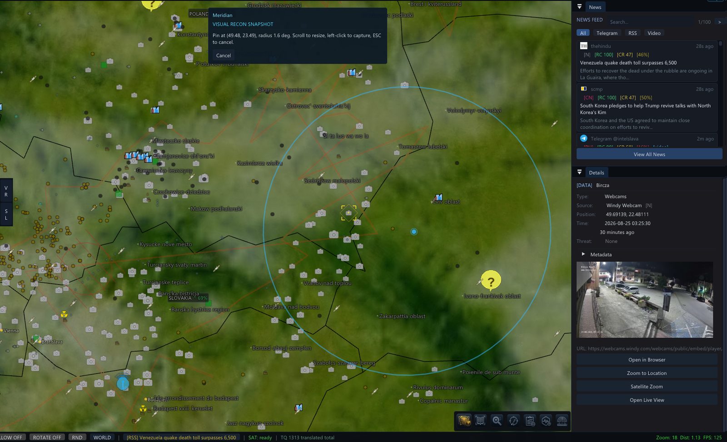Select the orbit target tool icon
The width and height of the screenshot is (727, 442).
pos(513,421)
